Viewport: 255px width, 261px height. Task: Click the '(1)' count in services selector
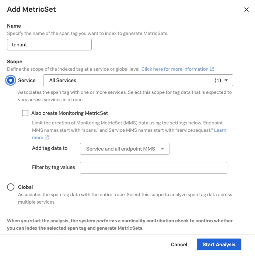tap(218, 80)
